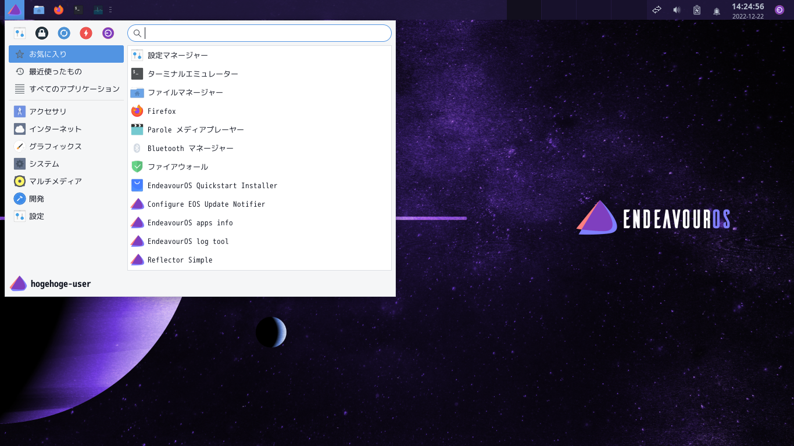Click the blue circular arrows icon

click(64, 33)
